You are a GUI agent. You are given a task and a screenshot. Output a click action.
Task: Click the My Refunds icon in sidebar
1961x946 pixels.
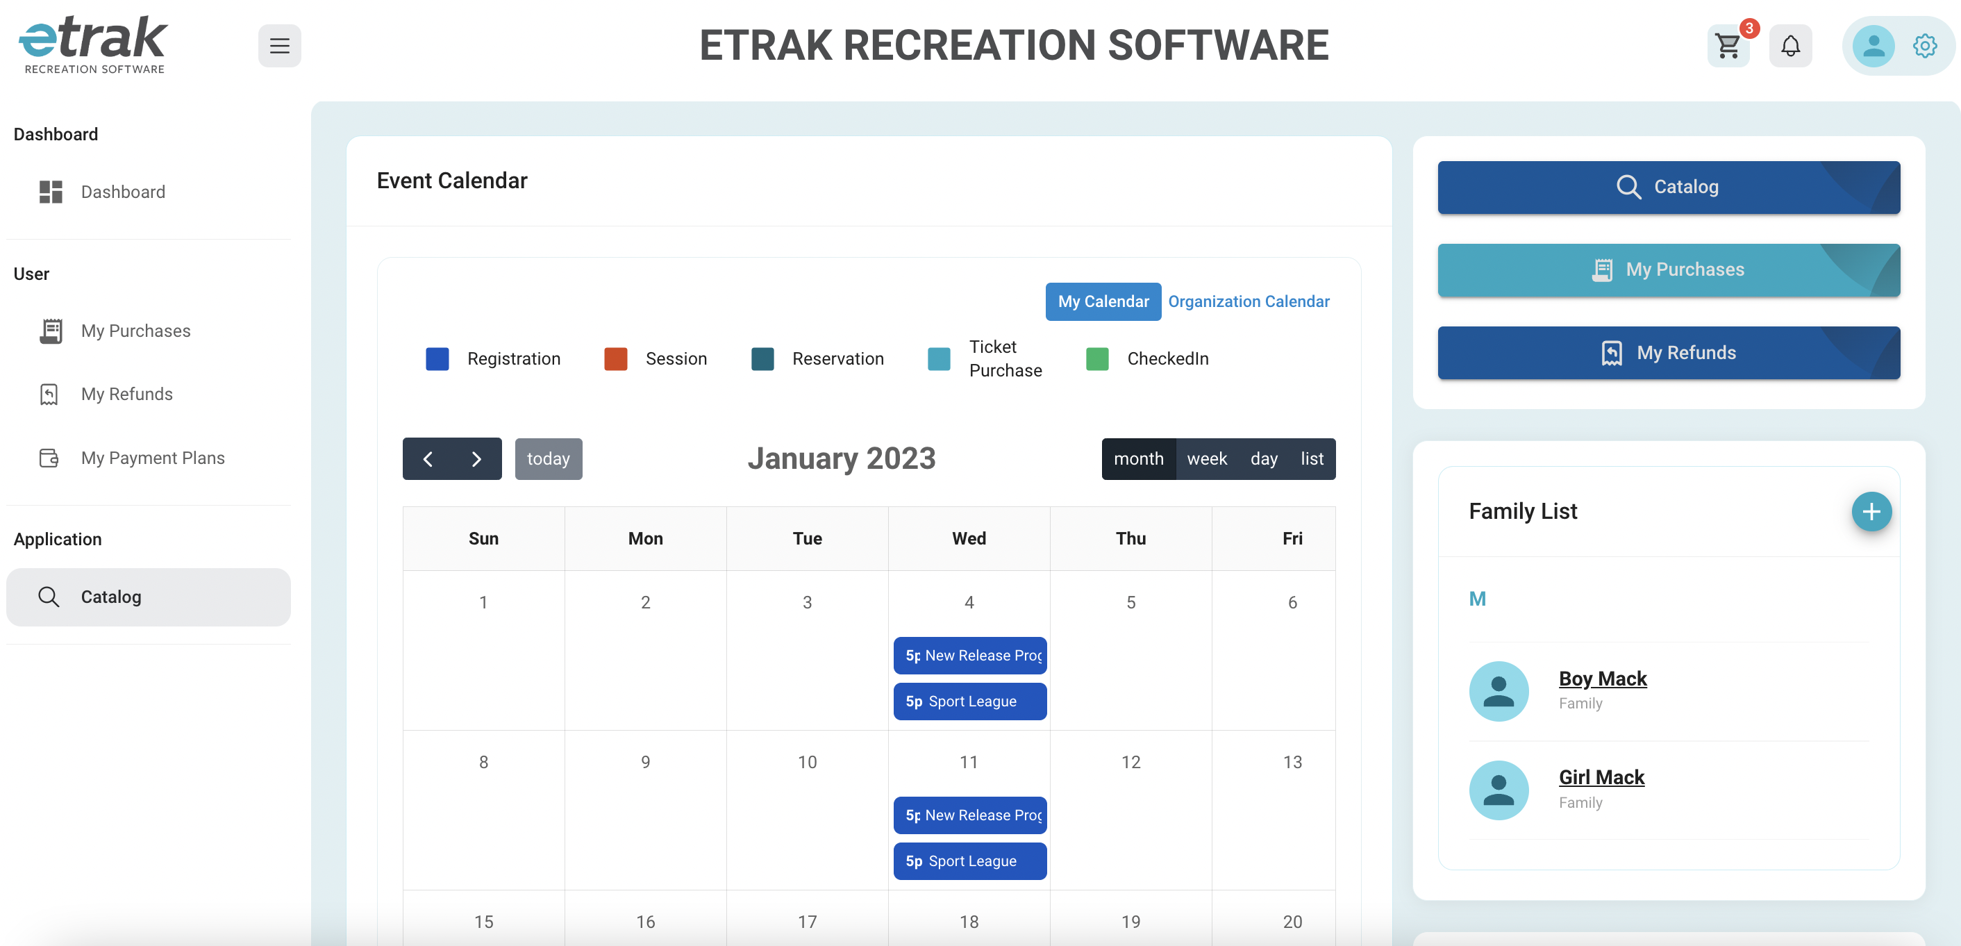[49, 395]
